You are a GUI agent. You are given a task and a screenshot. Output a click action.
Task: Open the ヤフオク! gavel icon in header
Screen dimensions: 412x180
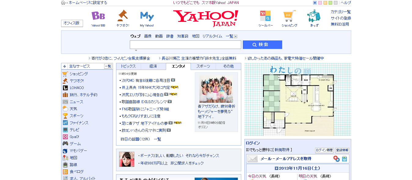tap(122, 16)
